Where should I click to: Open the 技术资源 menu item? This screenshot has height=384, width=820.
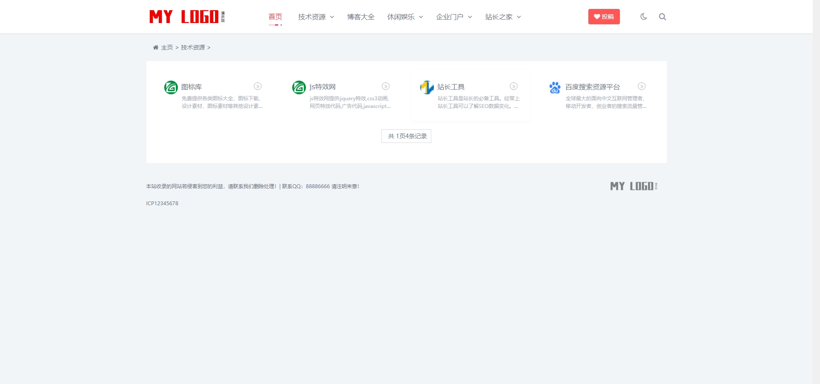(312, 17)
